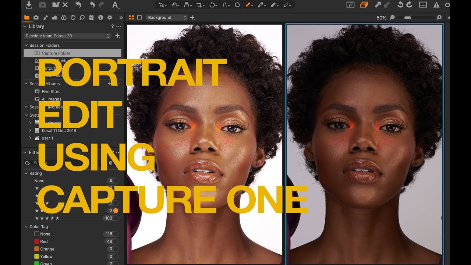Open the Lens circle tool tab

[73, 17]
